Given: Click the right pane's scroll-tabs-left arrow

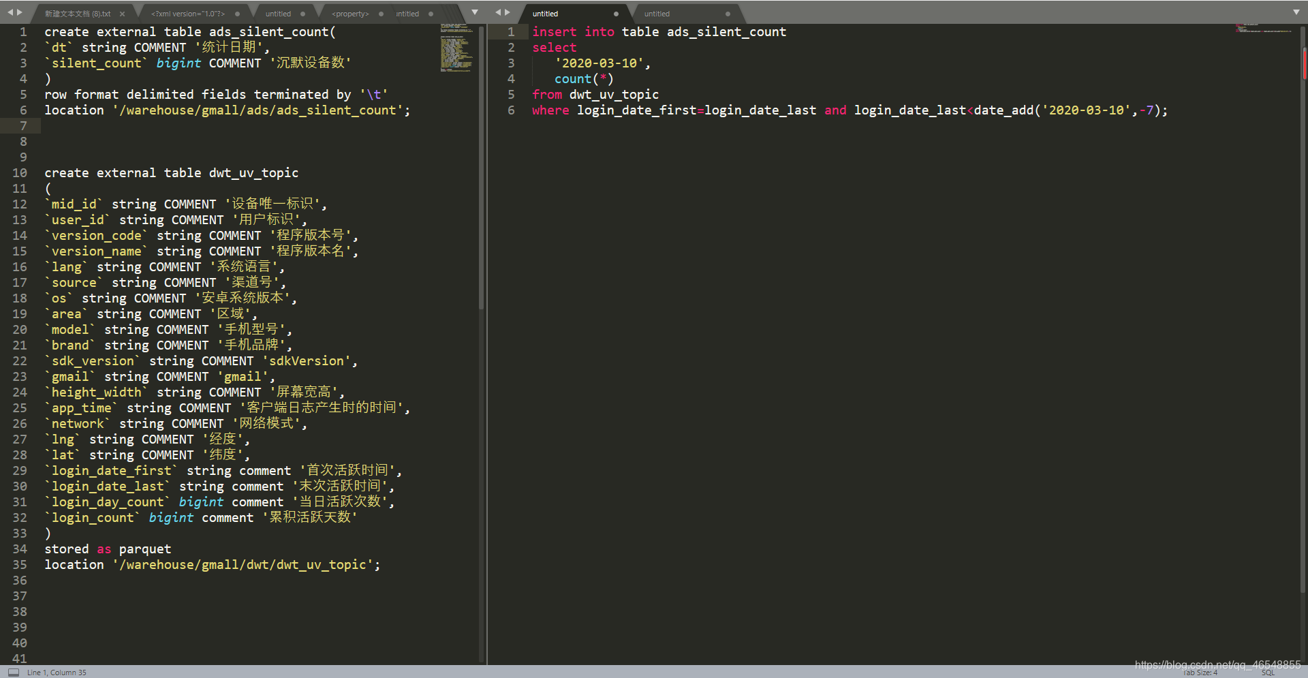Looking at the screenshot, I should (x=498, y=12).
